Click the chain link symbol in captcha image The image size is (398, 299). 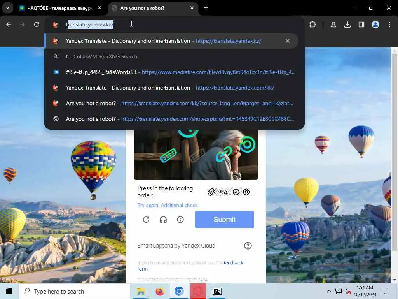click(x=223, y=154)
